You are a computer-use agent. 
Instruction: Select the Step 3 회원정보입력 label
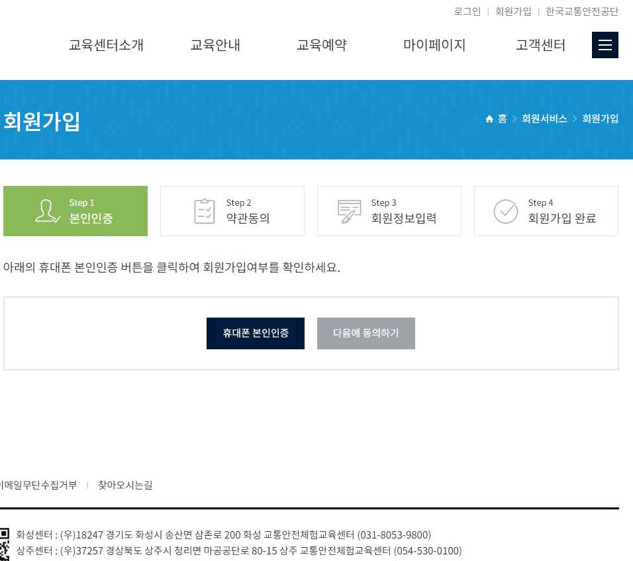(404, 211)
